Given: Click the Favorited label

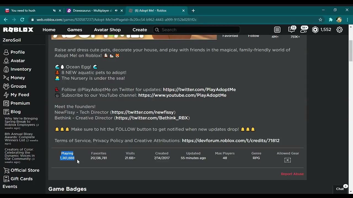Looking at the screenshot, I should pos(230,36).
